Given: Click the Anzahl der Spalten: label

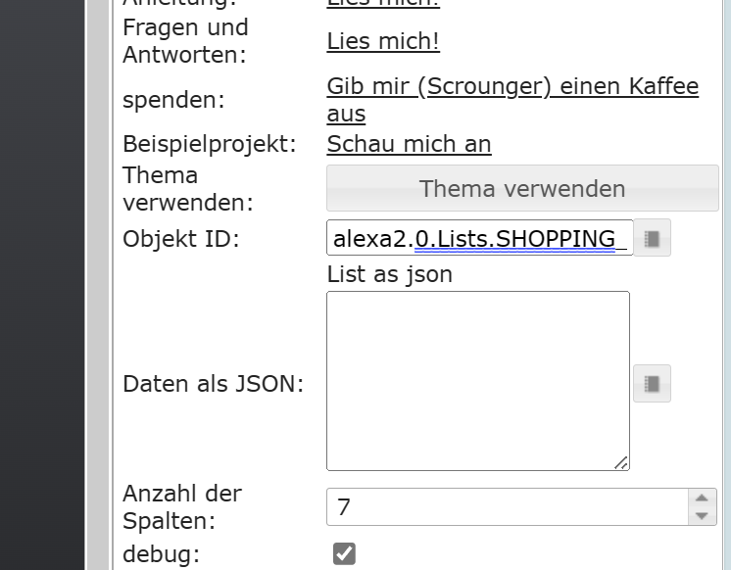Looking at the screenshot, I should click(182, 507).
